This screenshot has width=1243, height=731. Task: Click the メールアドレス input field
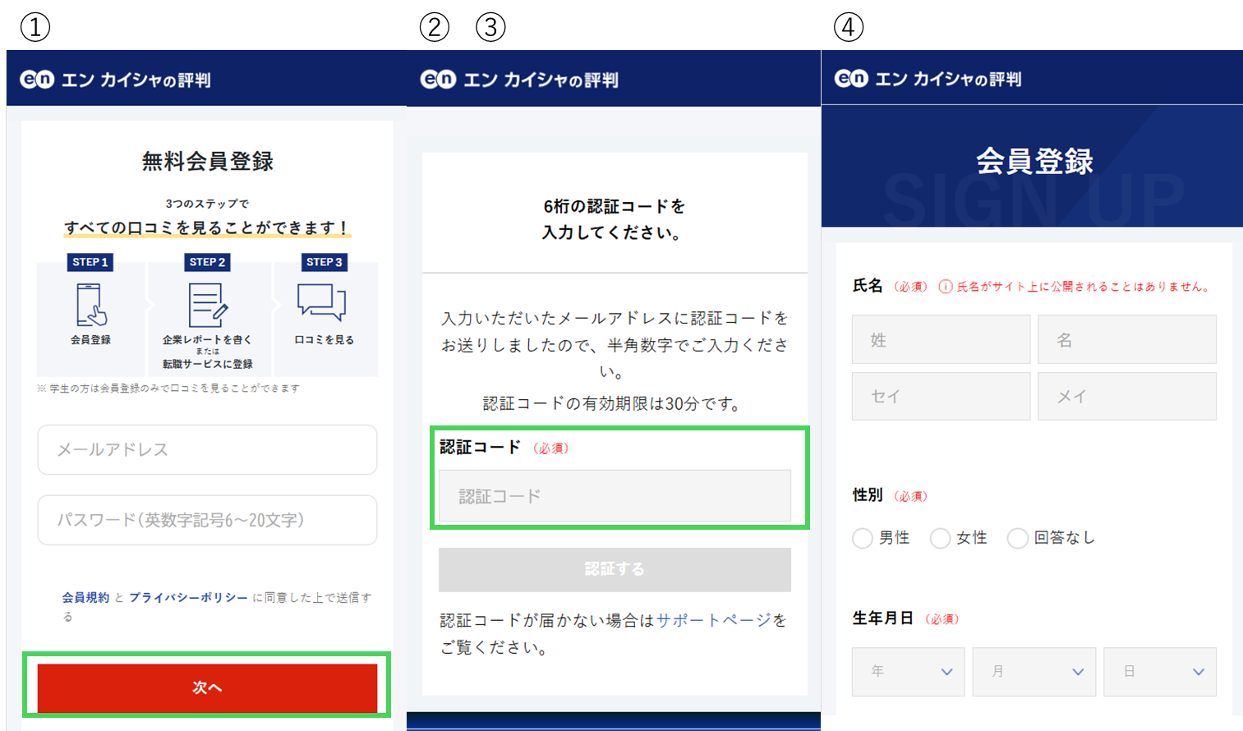click(x=207, y=449)
